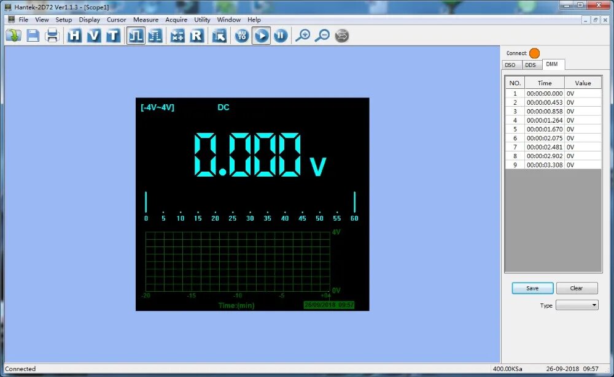
Task: Select row 6 with time 00:00:02.075
Action: (x=553, y=138)
